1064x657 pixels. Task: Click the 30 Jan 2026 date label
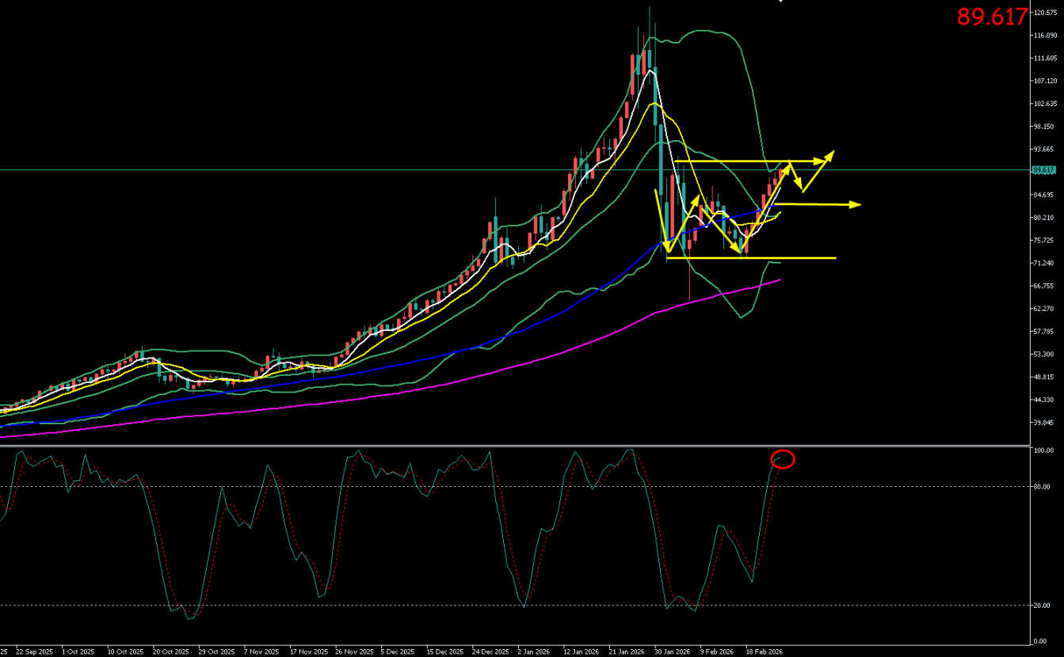click(x=671, y=652)
